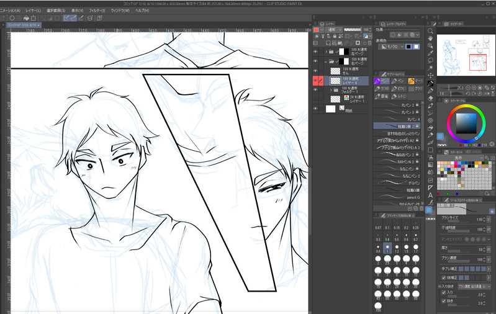Image resolution: width=496 pixels, height=314 pixels.
Task: Open the palette color dropdown beside red swatch
Action: click(322, 30)
